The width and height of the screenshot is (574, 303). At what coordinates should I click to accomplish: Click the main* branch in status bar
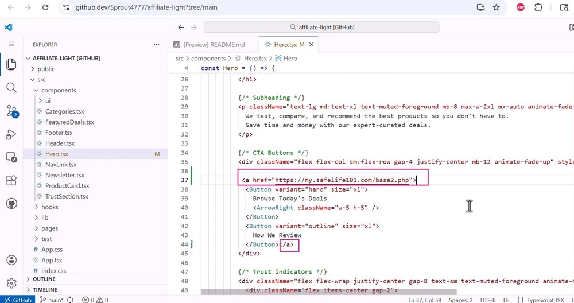(52, 300)
